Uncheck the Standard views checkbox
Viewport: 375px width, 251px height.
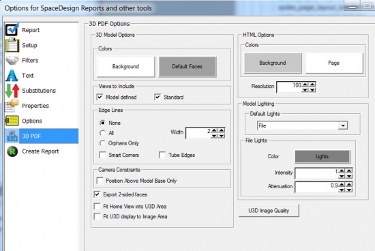(x=157, y=97)
